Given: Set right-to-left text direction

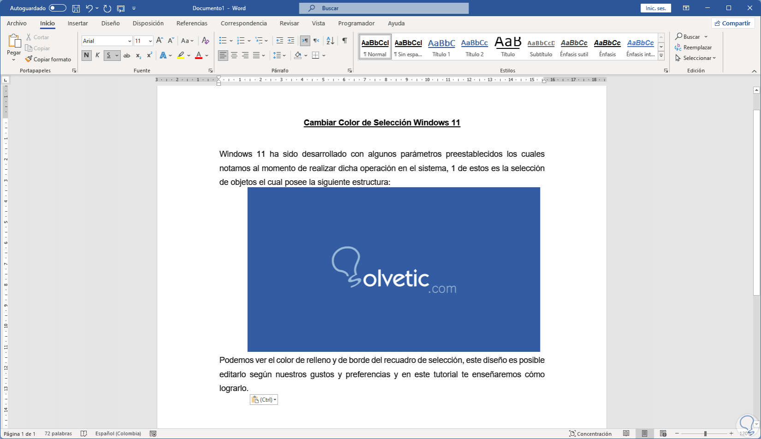Looking at the screenshot, I should (316, 41).
